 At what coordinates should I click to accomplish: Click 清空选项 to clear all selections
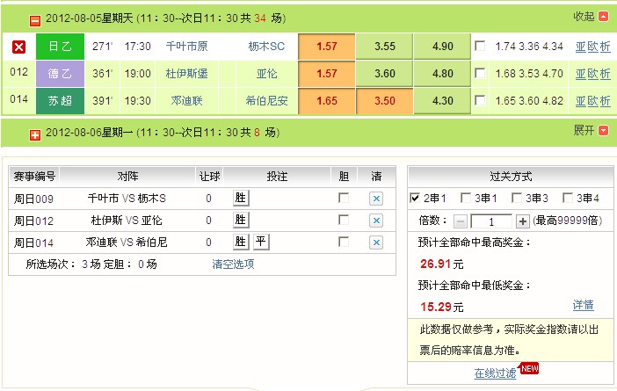point(233,264)
